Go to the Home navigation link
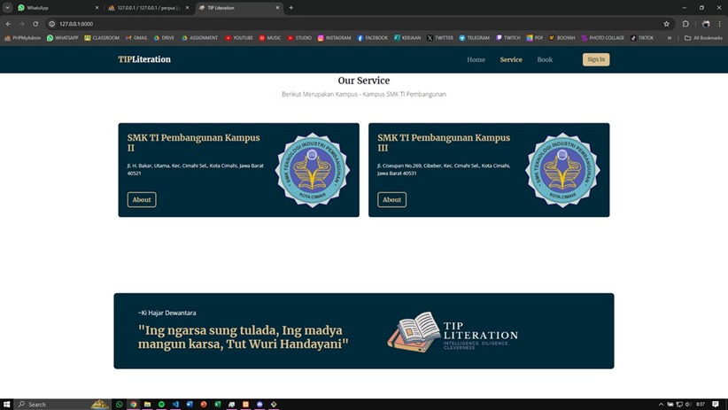This screenshot has height=410, width=728. pos(476,59)
